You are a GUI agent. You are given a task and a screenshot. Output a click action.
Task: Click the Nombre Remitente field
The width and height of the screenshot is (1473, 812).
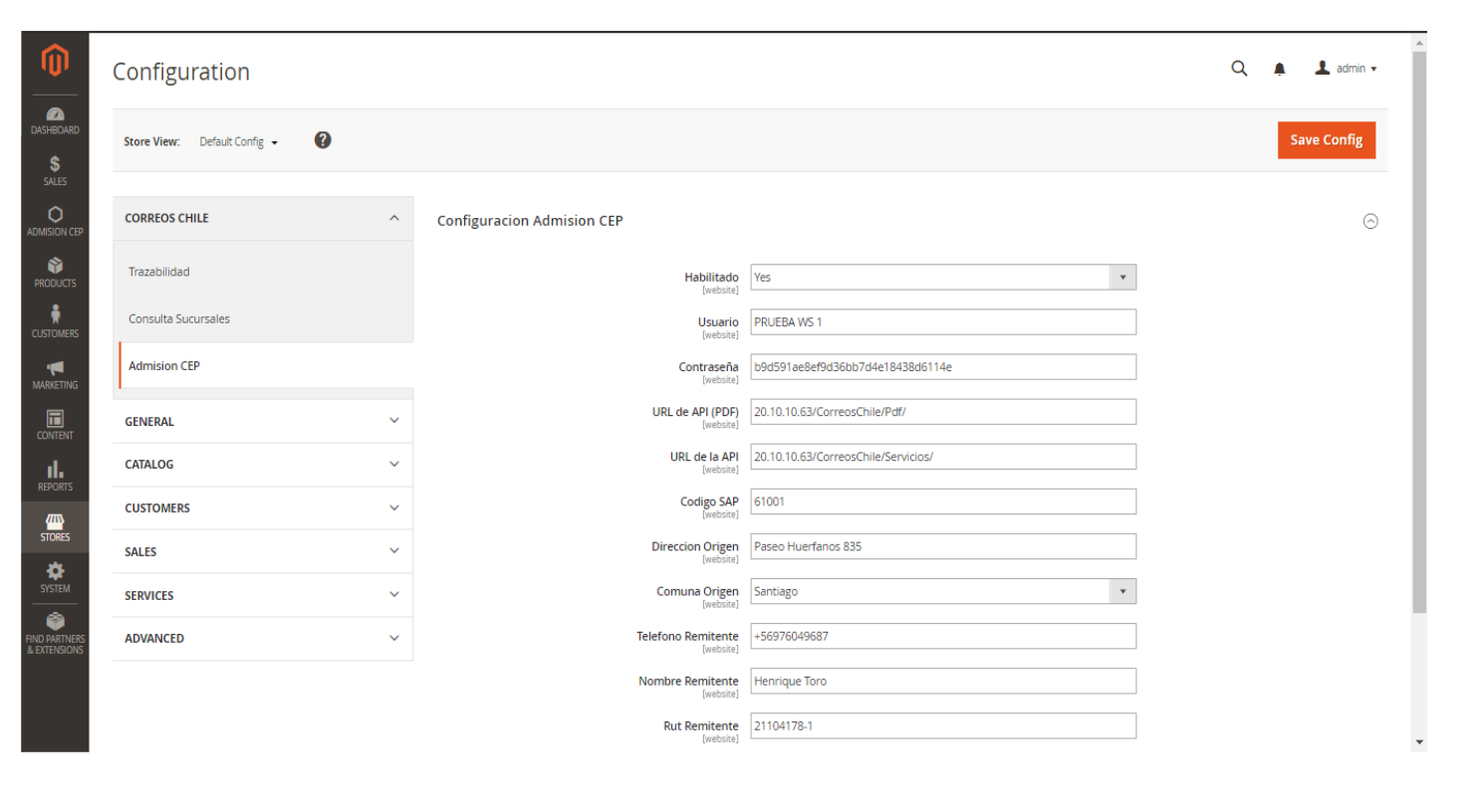943,681
